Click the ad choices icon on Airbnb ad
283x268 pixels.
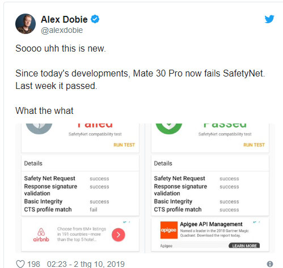(126, 222)
